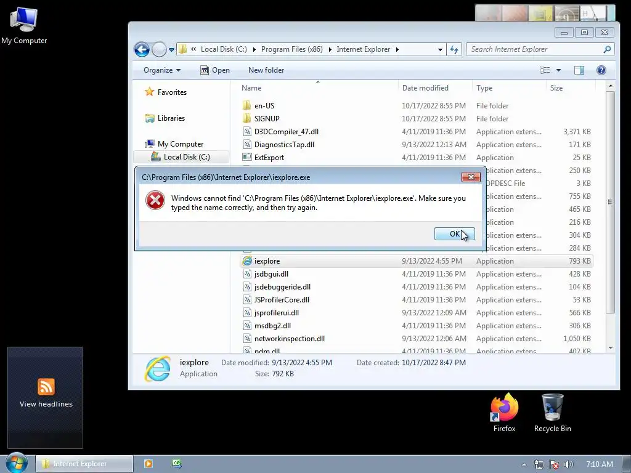The image size is (631, 473).
Task: Open the Organize menu
Action: click(162, 70)
